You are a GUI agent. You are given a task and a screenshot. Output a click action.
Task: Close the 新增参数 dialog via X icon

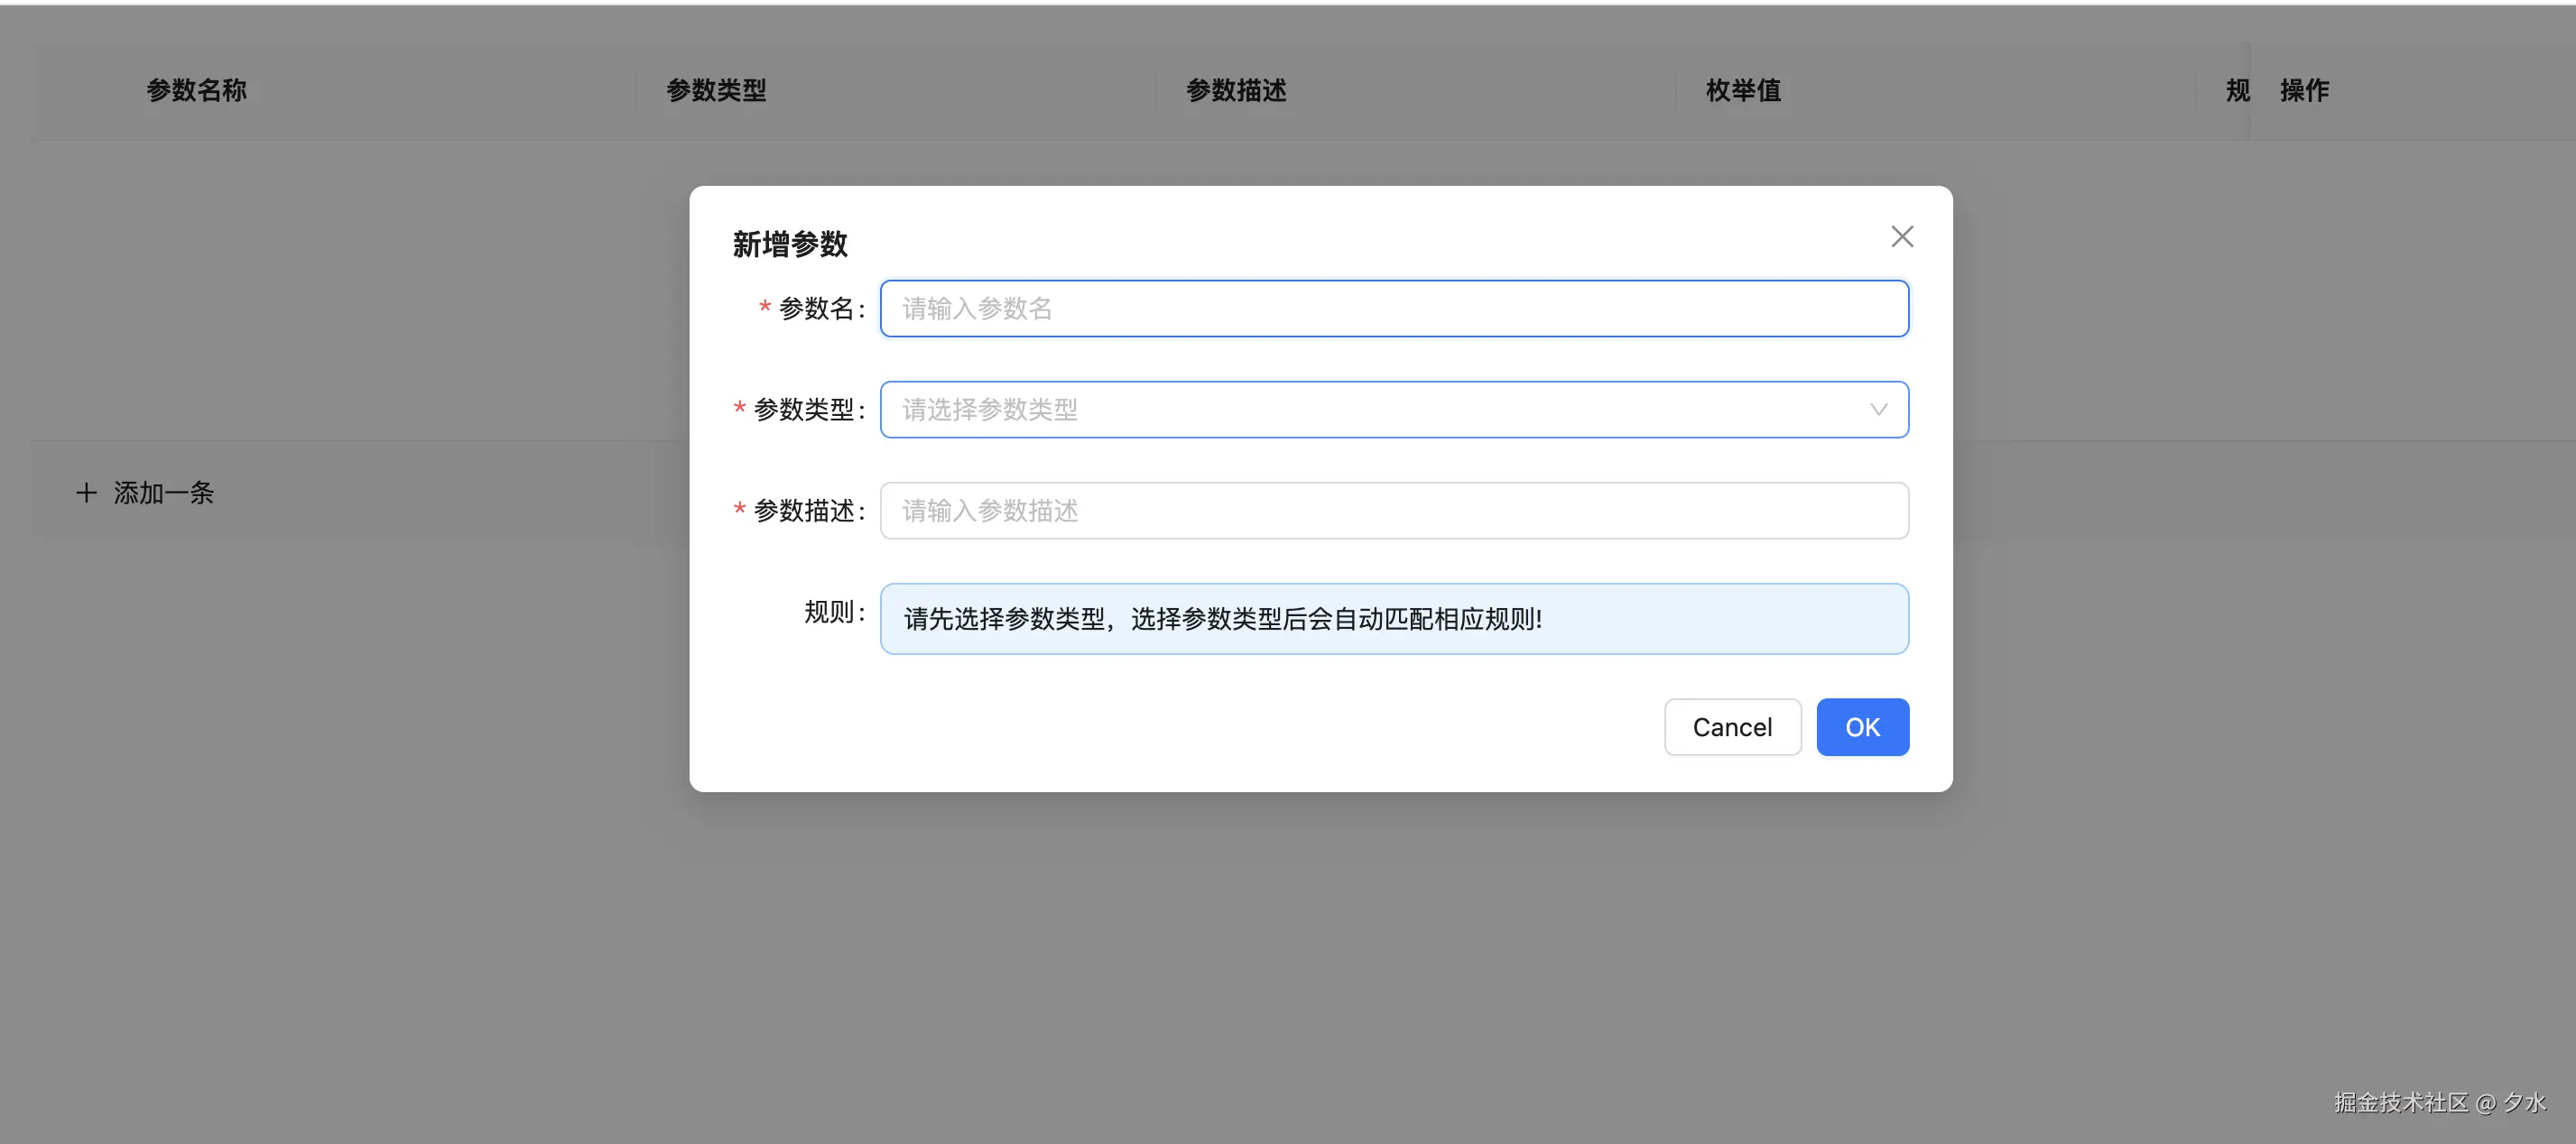click(x=1902, y=236)
